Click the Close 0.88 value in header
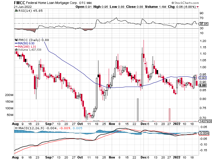212x160 pixels. tap(134, 7)
